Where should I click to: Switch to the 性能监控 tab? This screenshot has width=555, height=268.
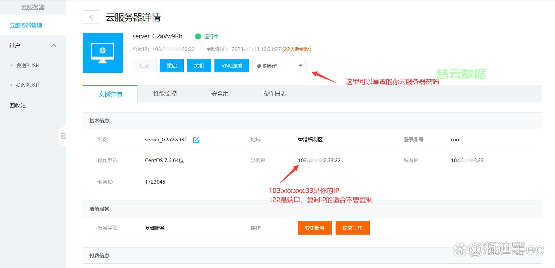click(x=165, y=94)
